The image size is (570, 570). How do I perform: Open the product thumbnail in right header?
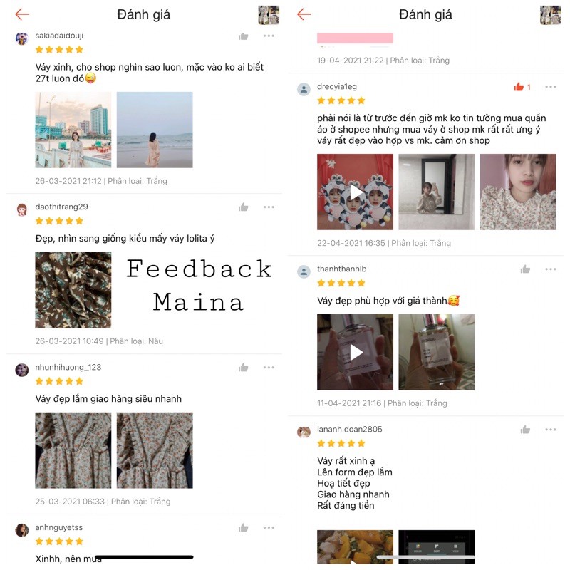click(x=550, y=15)
